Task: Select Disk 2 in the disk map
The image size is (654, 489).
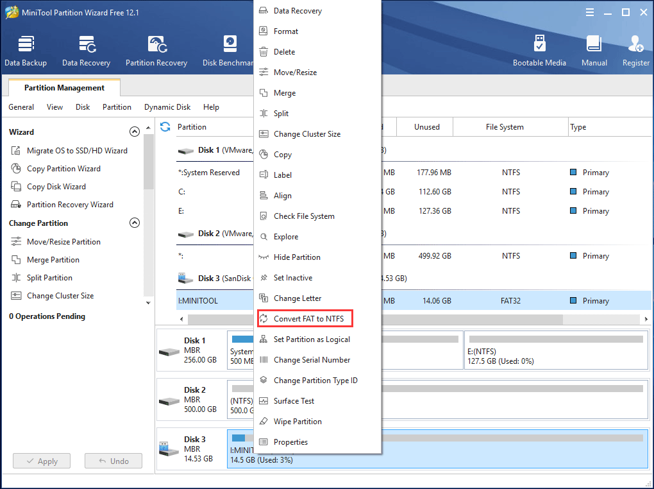Action: [x=191, y=400]
